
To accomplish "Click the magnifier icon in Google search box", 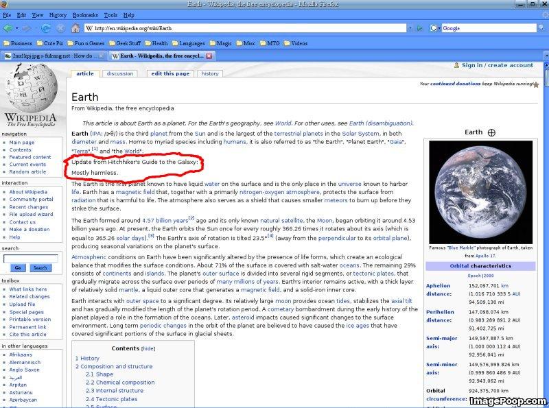I will click(x=541, y=28).
